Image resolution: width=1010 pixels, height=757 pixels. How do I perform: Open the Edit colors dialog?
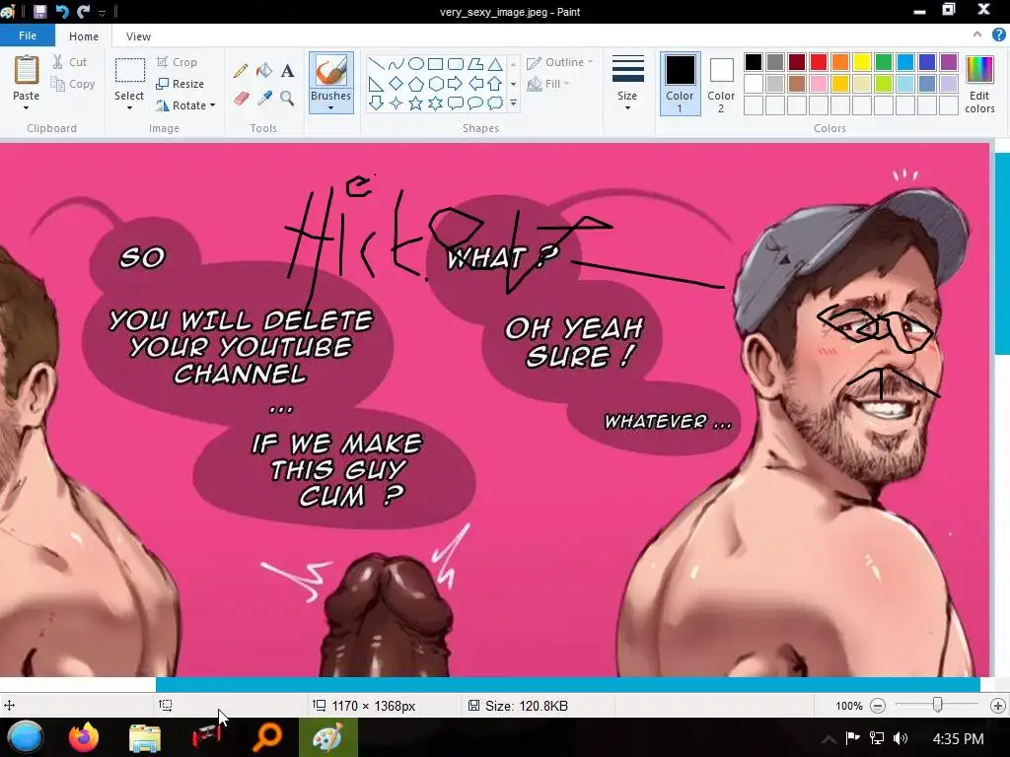click(x=979, y=84)
